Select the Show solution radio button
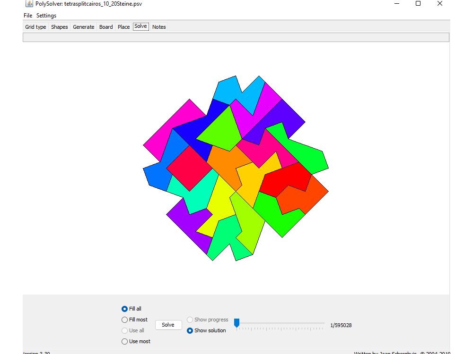This screenshot has width=473, height=354. pyautogui.click(x=190, y=330)
